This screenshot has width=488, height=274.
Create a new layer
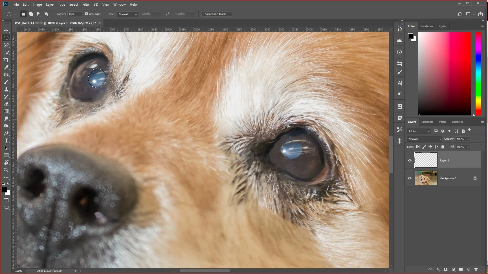click(469, 269)
